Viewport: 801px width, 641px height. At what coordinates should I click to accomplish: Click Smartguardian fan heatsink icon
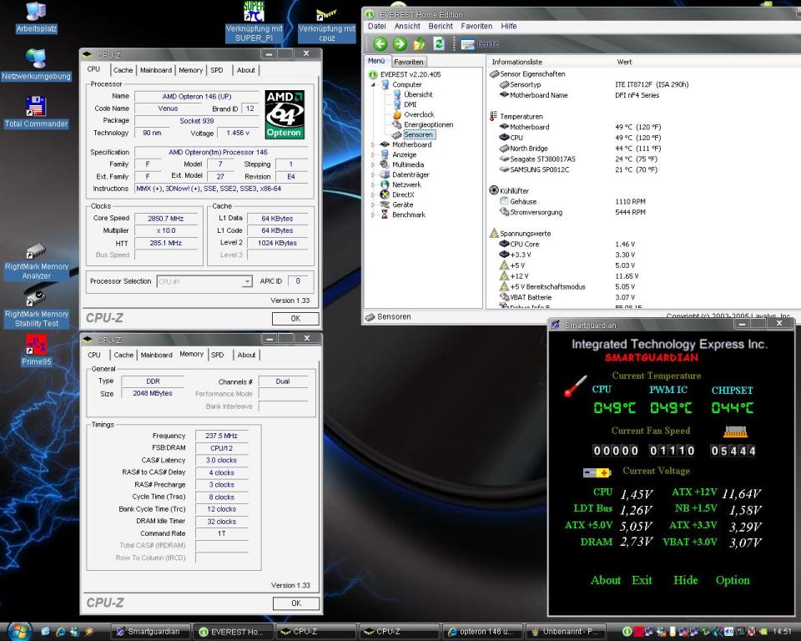pyautogui.click(x=735, y=432)
